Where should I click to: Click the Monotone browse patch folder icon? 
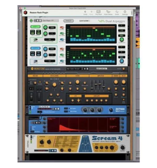pyautogui.click(x=85, y=69)
